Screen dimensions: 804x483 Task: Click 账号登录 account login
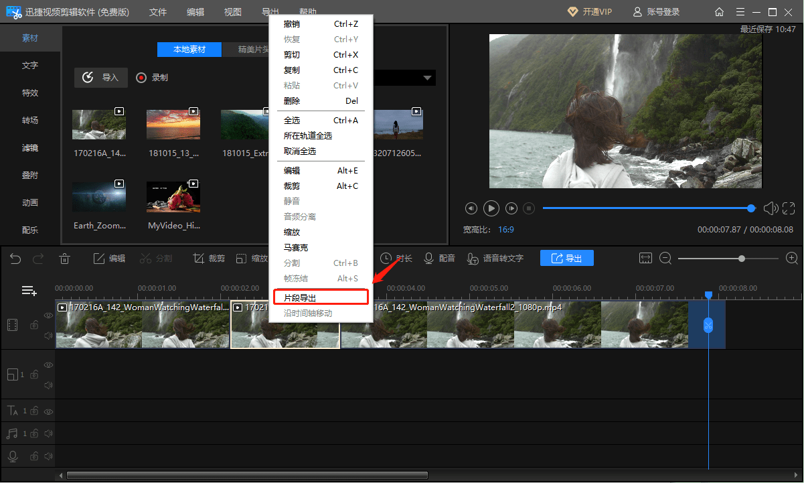[x=656, y=12]
